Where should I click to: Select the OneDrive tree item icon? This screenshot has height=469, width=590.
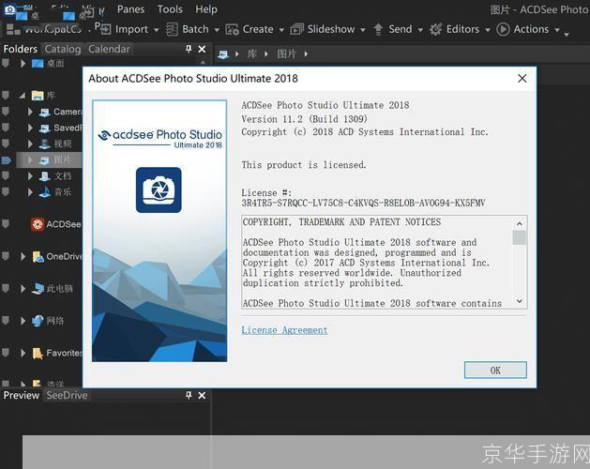click(38, 257)
